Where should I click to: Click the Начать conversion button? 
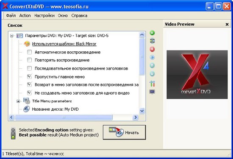click(x=125, y=132)
